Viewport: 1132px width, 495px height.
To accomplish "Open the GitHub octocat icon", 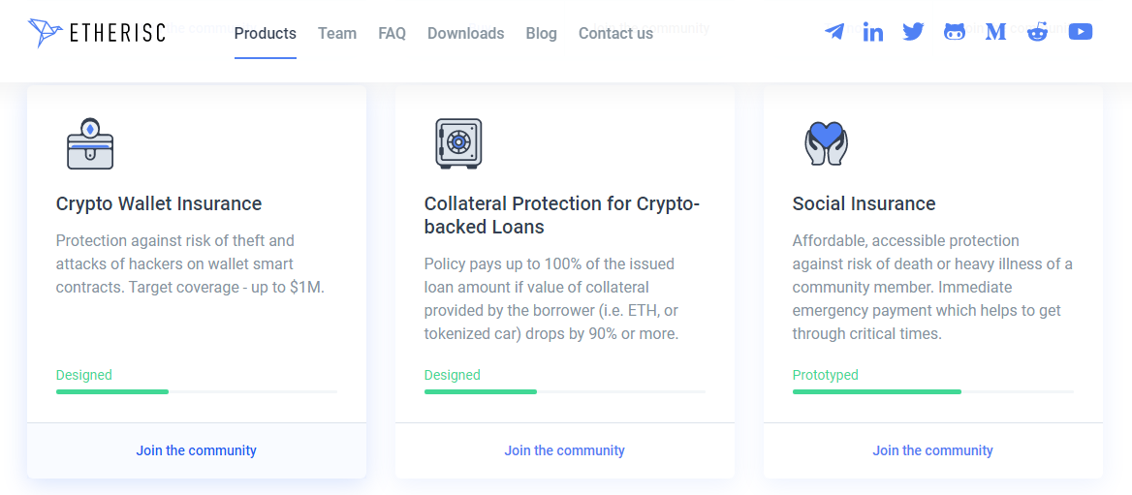I will click(955, 32).
